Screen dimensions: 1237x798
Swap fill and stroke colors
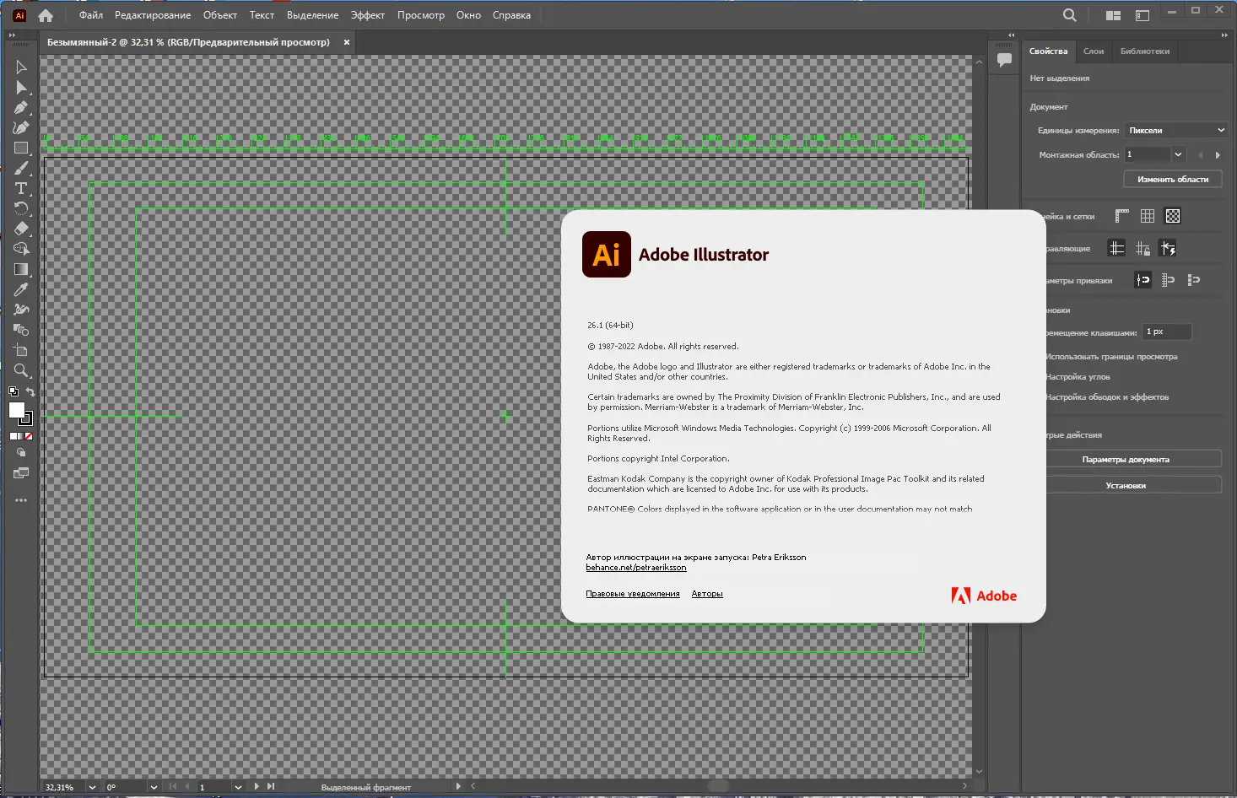(x=30, y=392)
